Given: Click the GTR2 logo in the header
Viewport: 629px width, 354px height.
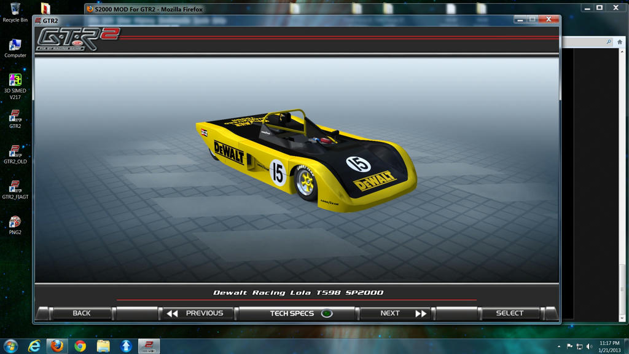Looking at the screenshot, I should click(x=78, y=39).
